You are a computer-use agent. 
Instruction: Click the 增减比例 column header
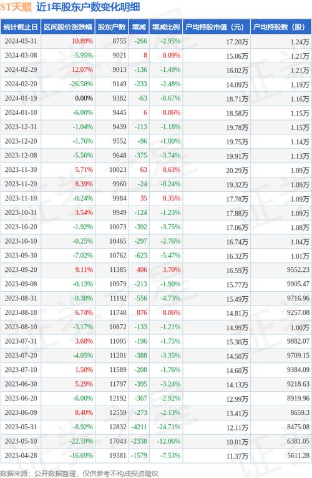click(x=166, y=27)
